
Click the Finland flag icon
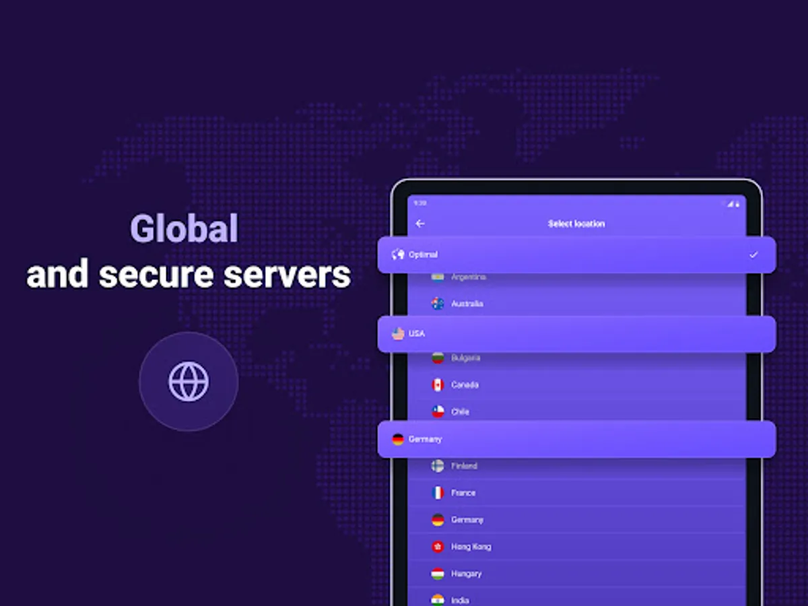pos(438,465)
